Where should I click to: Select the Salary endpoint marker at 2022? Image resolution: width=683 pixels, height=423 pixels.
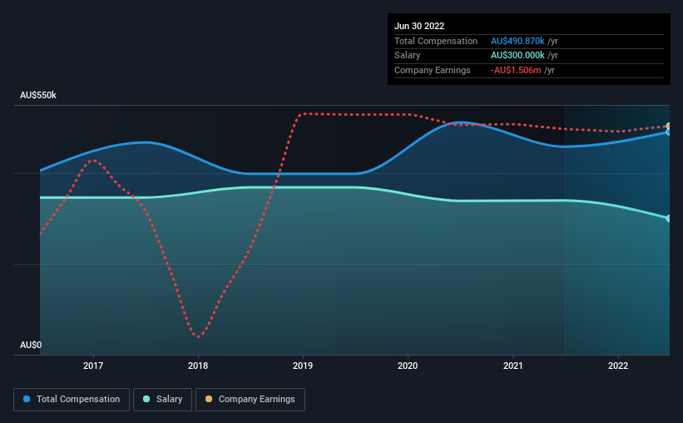[669, 218]
